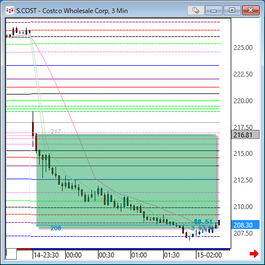This screenshot has width=265, height=265.
Task: Click the 225.00 price scale label
Action: [x=243, y=48]
